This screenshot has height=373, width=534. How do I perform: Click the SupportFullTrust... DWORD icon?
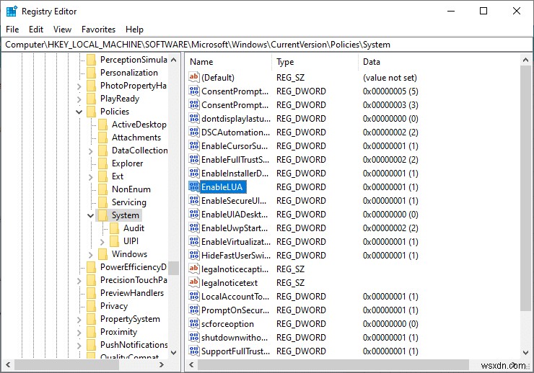(194, 351)
